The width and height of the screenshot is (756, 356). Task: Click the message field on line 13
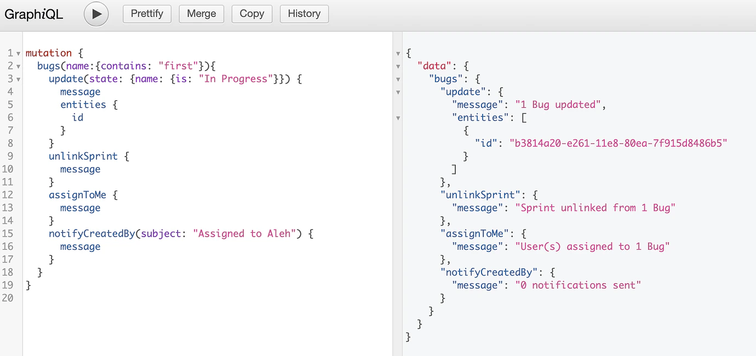pyautogui.click(x=81, y=208)
